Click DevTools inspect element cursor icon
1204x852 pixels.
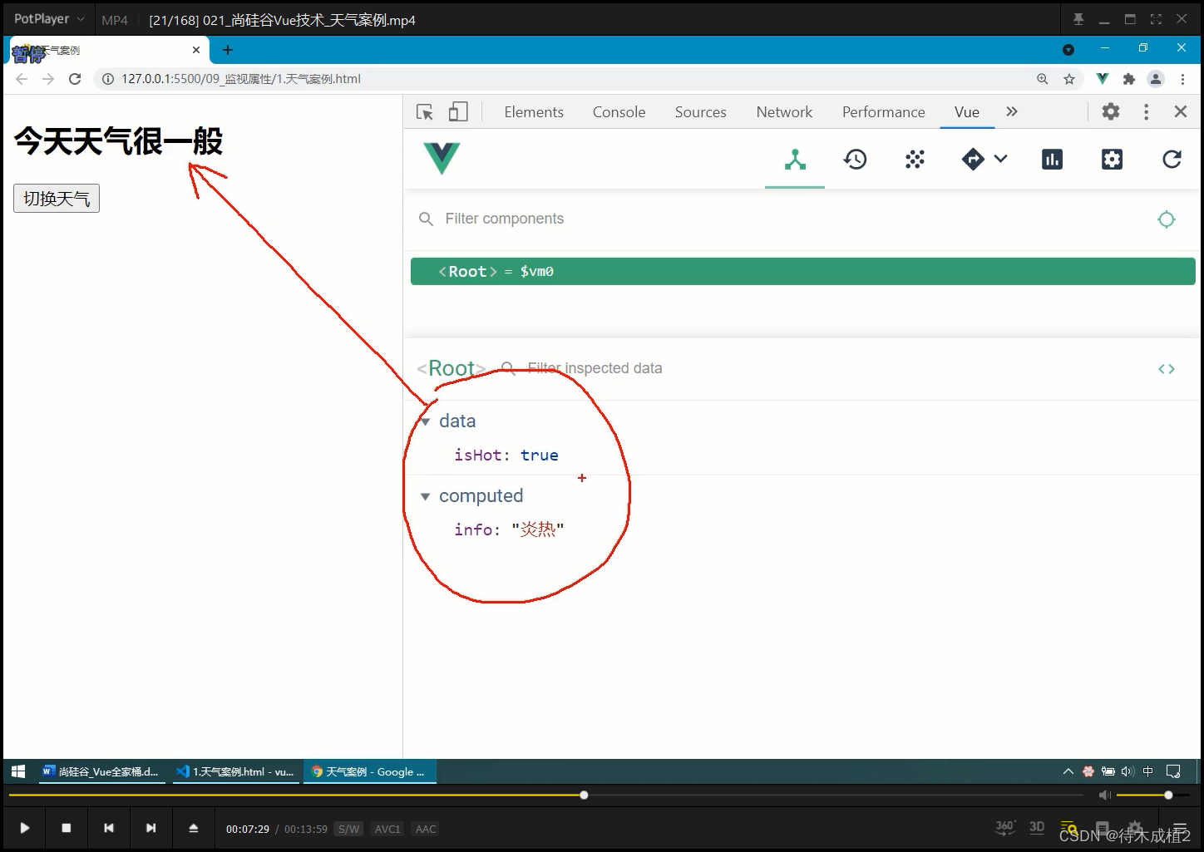pos(425,111)
